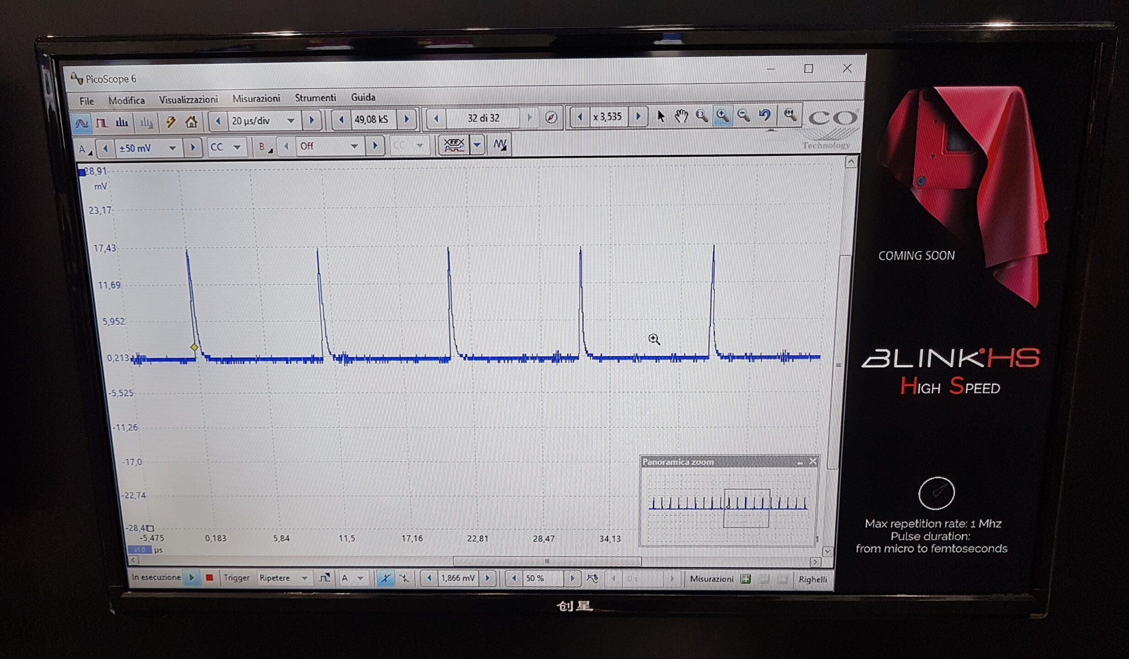Increase timebase with right arrow

[x=312, y=120]
